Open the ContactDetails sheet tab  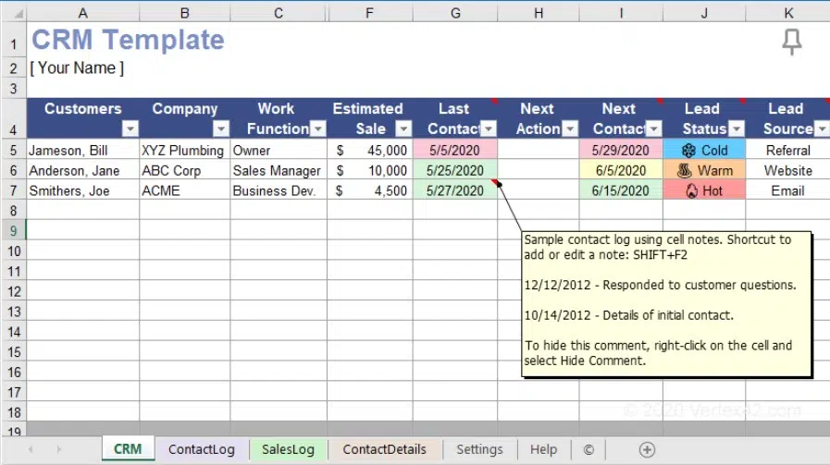(x=384, y=449)
